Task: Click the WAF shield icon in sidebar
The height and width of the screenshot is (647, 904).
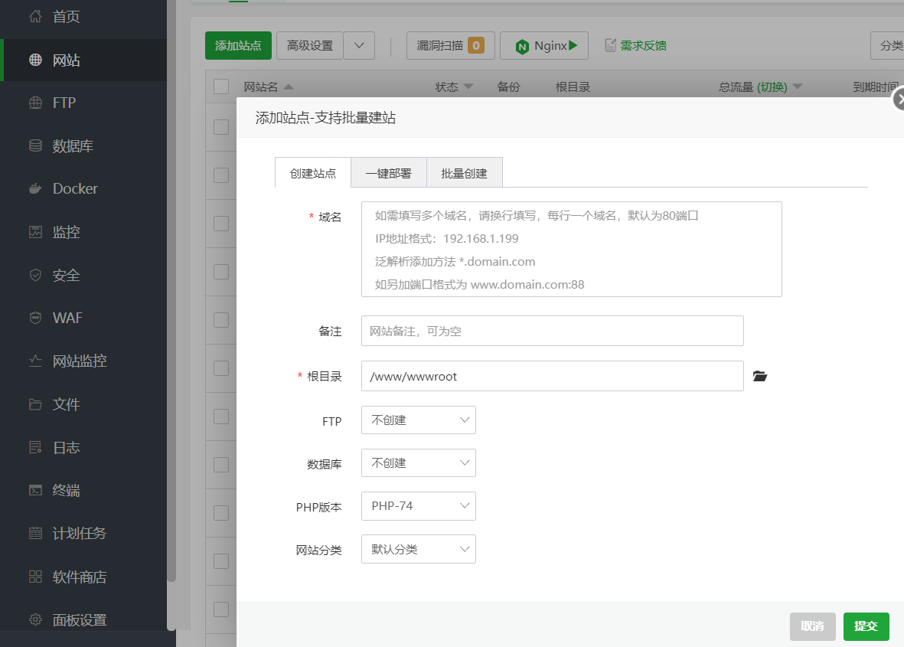Action: pyautogui.click(x=35, y=318)
